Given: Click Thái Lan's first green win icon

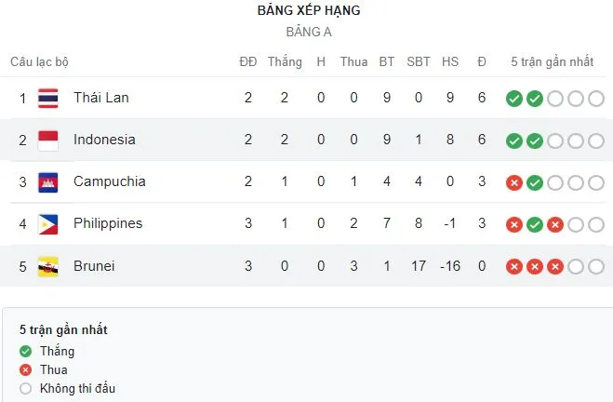Looking at the screenshot, I should [x=513, y=99].
